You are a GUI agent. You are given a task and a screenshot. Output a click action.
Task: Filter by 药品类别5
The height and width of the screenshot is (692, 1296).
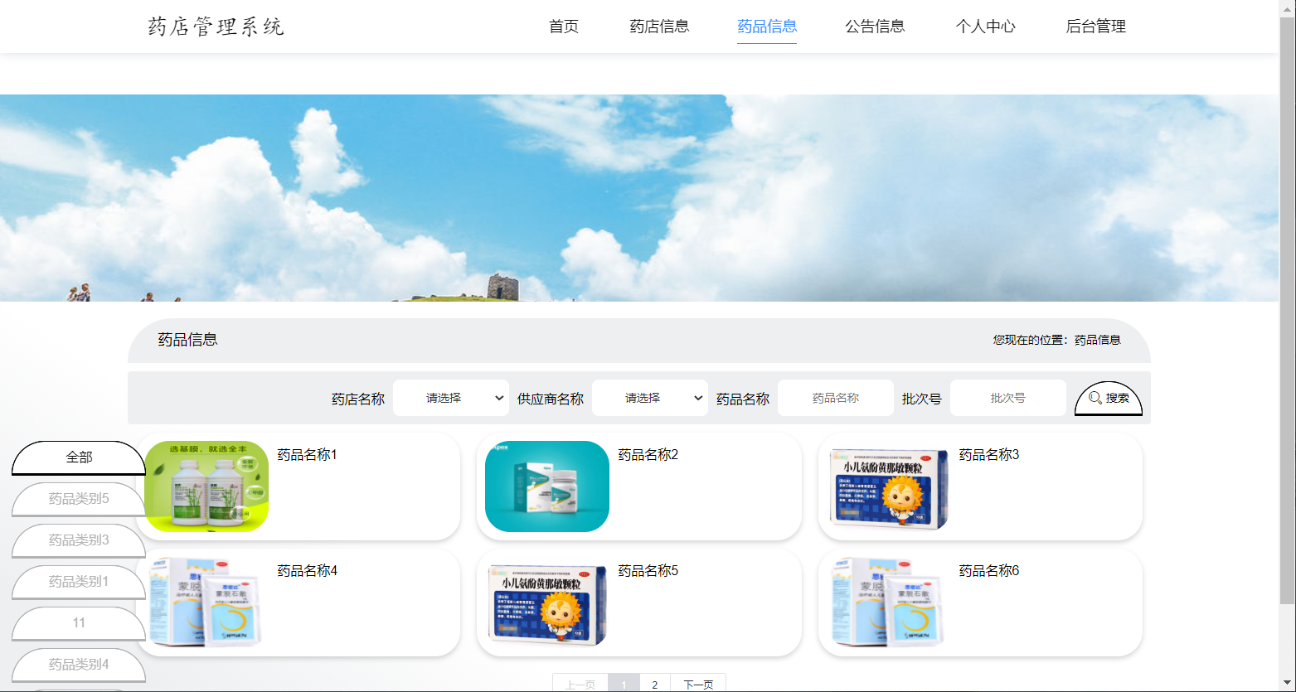pyautogui.click(x=79, y=499)
